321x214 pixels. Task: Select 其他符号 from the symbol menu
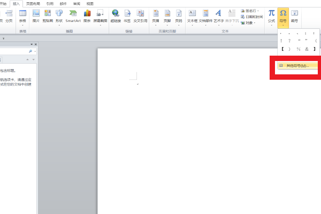pyautogui.click(x=297, y=65)
